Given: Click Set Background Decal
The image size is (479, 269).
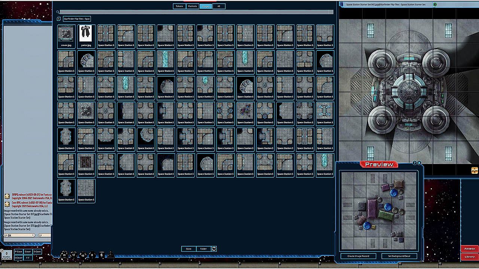Looking at the screenshot, I should 399,256.
